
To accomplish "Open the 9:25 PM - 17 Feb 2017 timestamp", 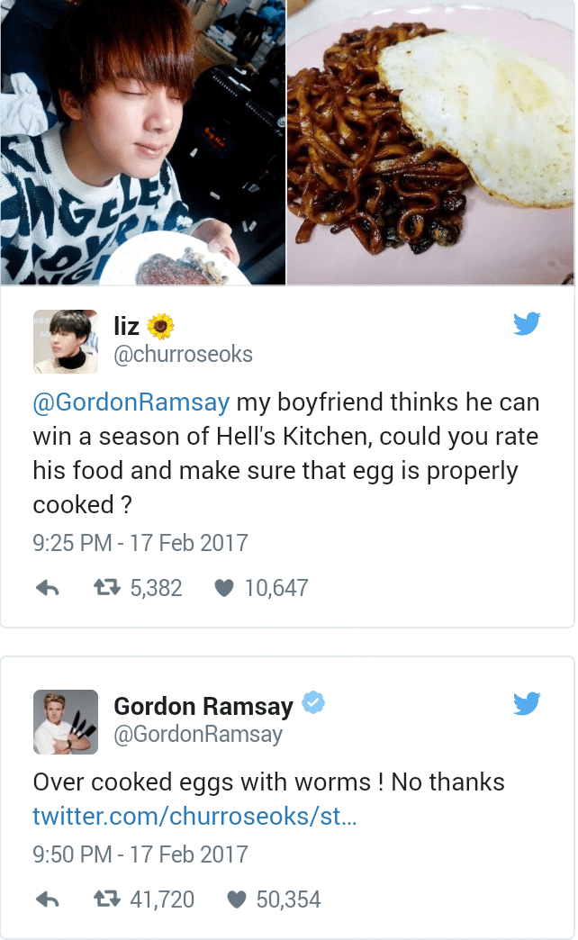I will tap(140, 543).
